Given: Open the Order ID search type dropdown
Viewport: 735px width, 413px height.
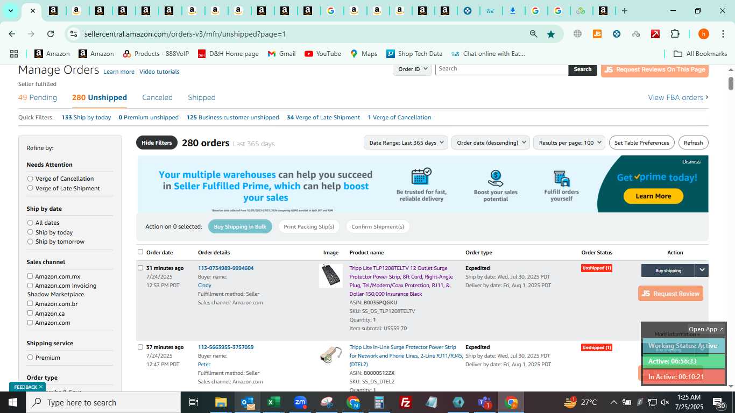Looking at the screenshot, I should [x=412, y=69].
